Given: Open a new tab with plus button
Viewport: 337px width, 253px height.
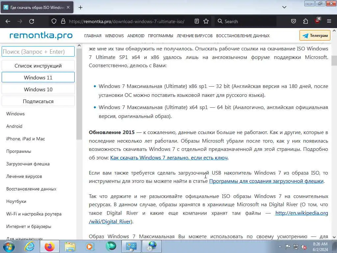Looking at the screenshot, I should [80, 8].
